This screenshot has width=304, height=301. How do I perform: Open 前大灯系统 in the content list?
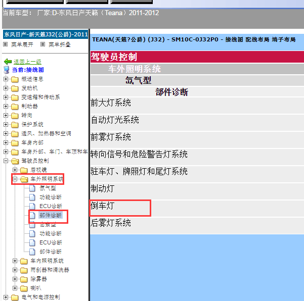point(110,103)
